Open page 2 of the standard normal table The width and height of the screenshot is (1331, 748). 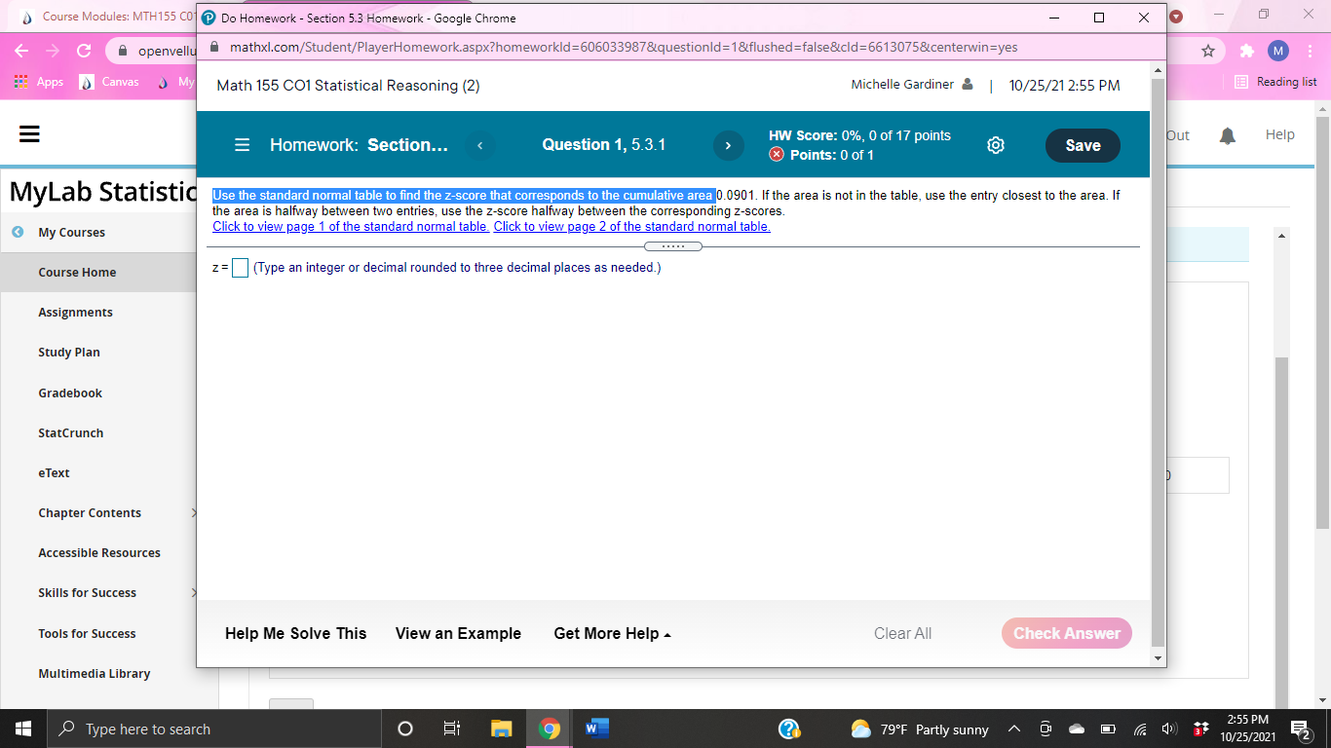tap(631, 227)
